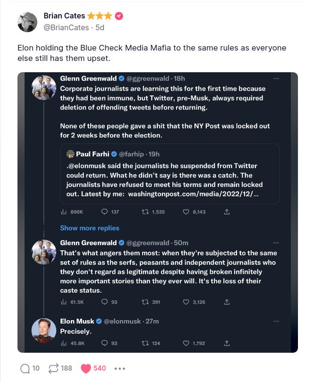The height and width of the screenshot is (382, 314).
Task: Toggle the pink heart like button
Action: 86,368
